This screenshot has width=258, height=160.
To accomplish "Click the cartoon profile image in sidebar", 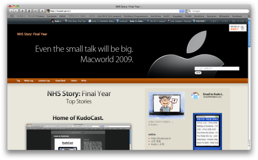I will [x=167, y=105].
